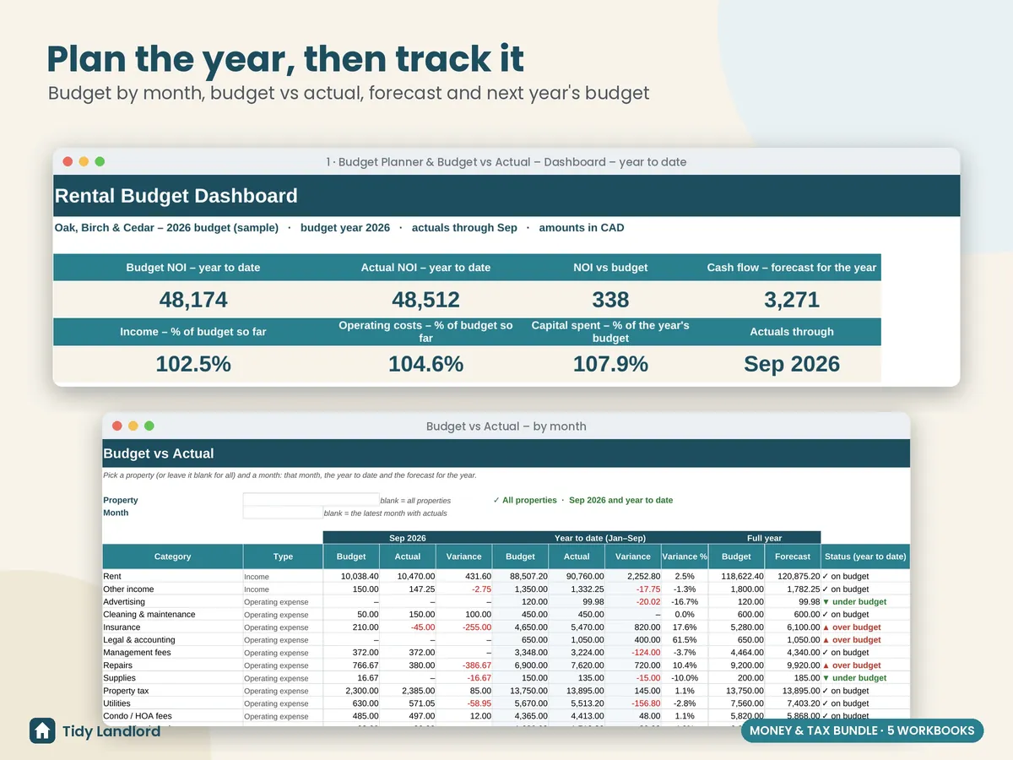Click yellow minimize dot in Dashboard window
Screen dimensions: 1013x760
(x=84, y=161)
